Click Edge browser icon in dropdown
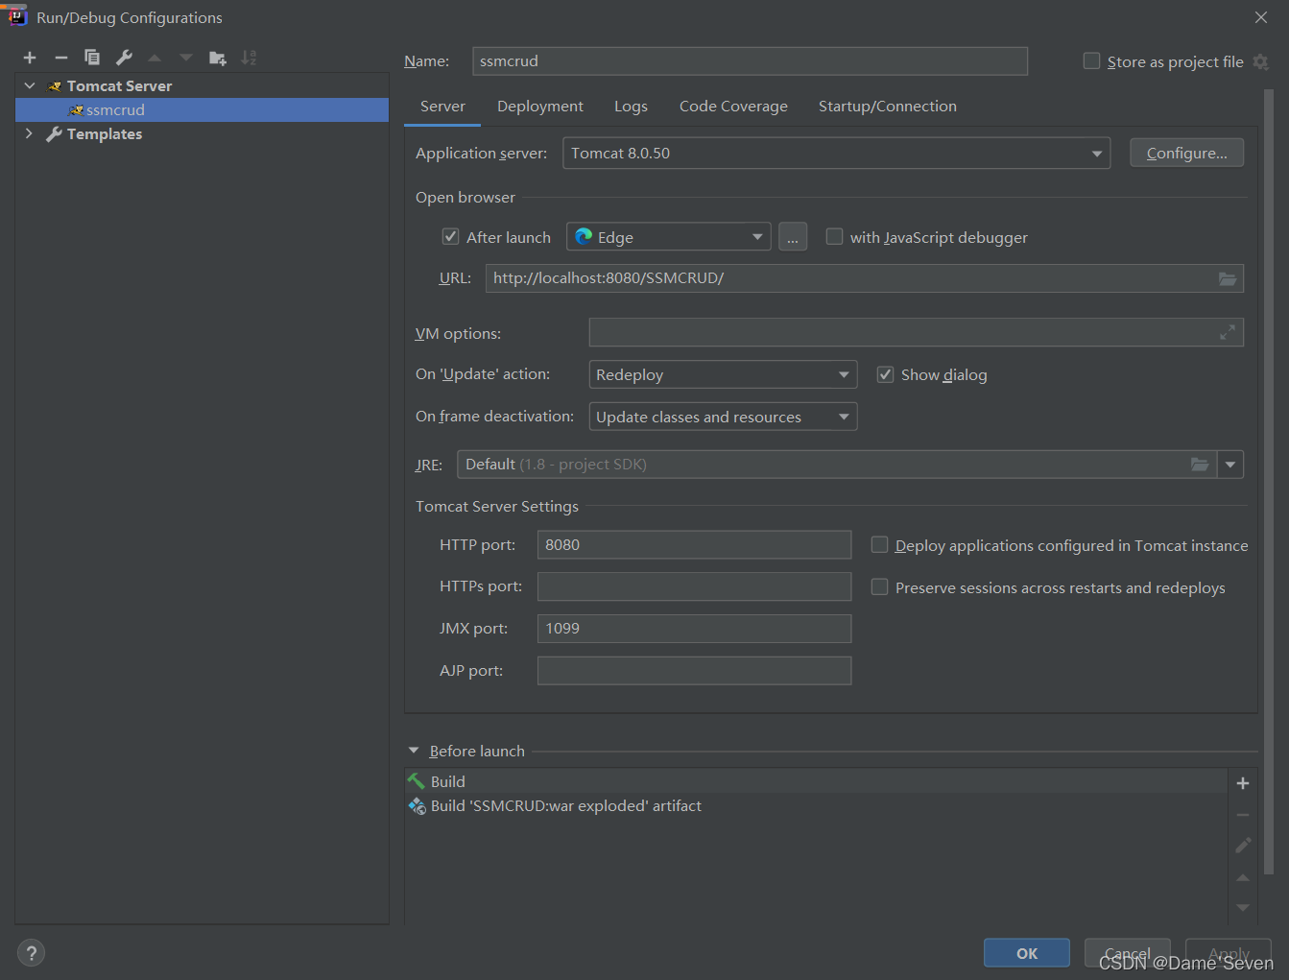Image resolution: width=1289 pixels, height=980 pixels. coord(584,236)
